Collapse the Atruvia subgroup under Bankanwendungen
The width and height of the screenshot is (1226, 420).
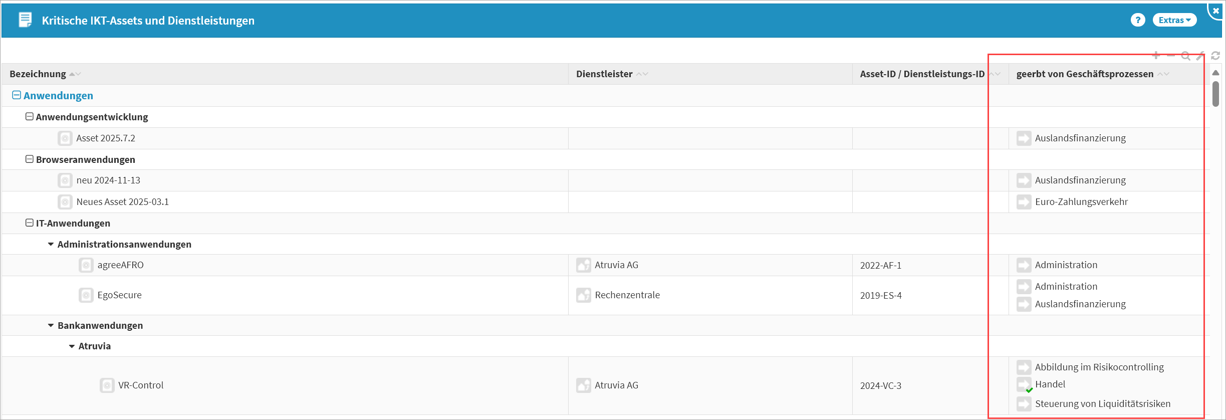pos(72,346)
